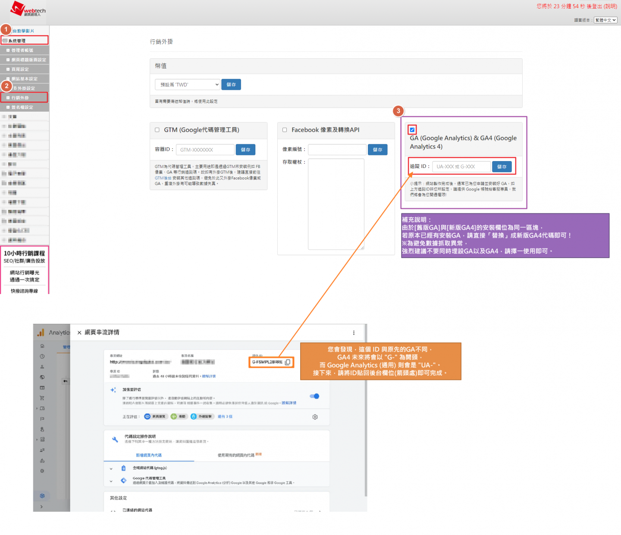
Task: Select the 行銷外掛 sidebar menu item
Action: click(24, 98)
